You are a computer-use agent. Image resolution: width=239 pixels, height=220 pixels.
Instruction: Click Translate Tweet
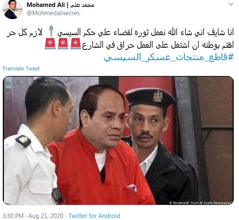(x=21, y=68)
